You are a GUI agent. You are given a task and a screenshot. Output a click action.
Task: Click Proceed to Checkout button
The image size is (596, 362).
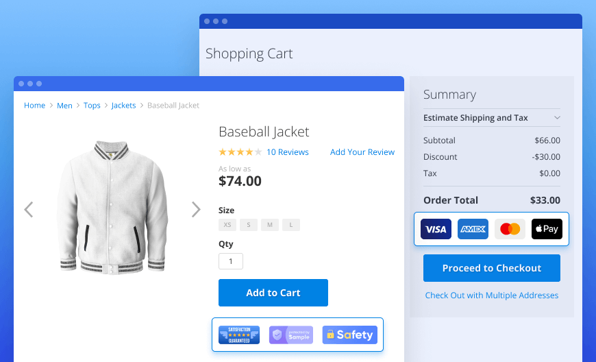point(492,268)
